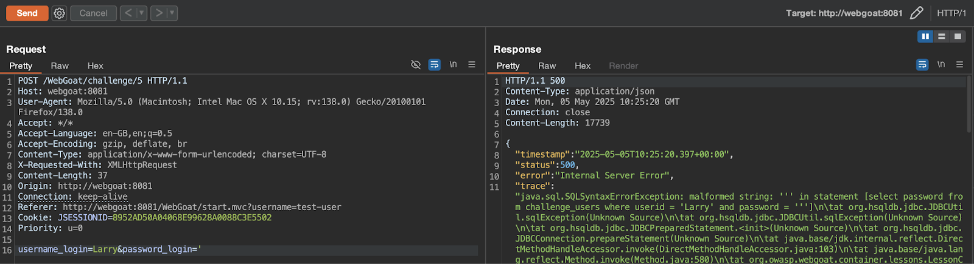974x264 pixels.
Task: Select the Response Pretty tab
Action: point(508,66)
